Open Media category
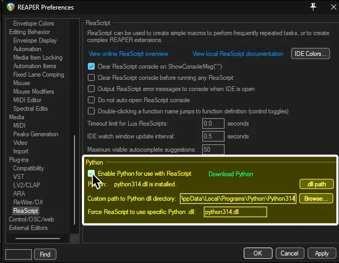Viewport: 339px width, 263px height. [16, 117]
